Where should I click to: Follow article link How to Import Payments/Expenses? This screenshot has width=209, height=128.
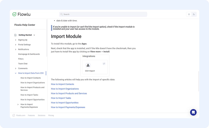pos(68,107)
